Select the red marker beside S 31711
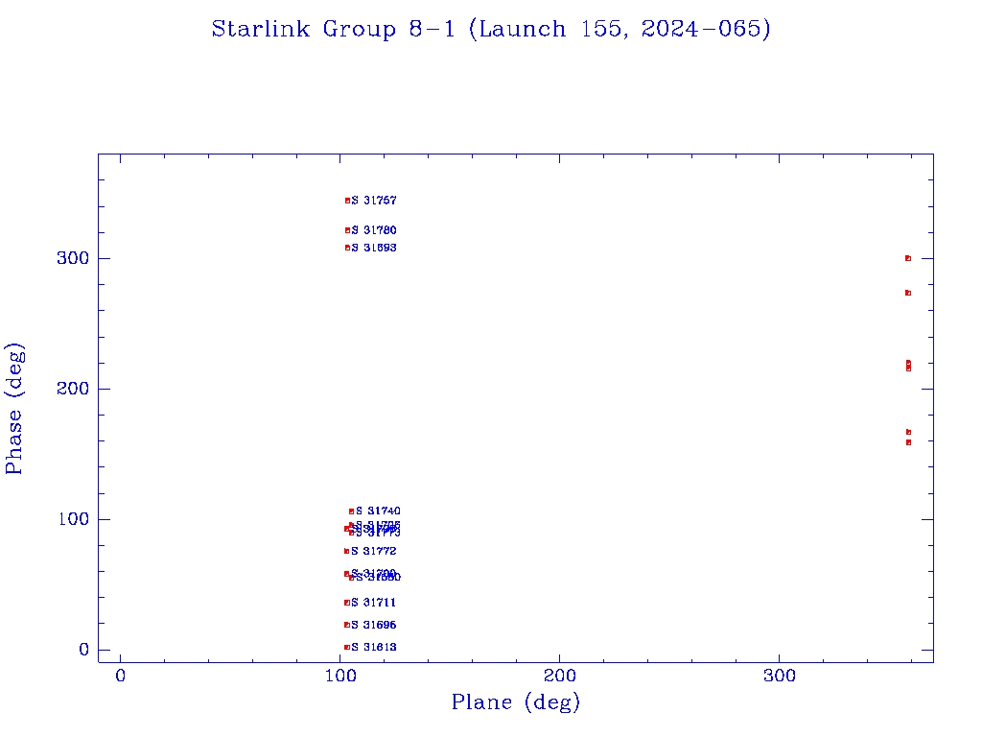 click(x=347, y=603)
